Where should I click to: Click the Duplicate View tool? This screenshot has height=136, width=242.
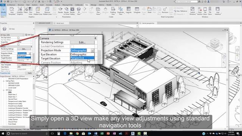tap(121, 11)
